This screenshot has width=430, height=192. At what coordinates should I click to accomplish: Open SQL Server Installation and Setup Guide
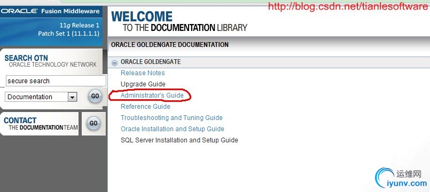179,140
